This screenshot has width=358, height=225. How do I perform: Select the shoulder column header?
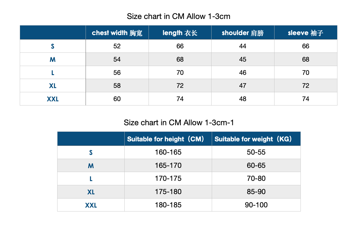243,33
